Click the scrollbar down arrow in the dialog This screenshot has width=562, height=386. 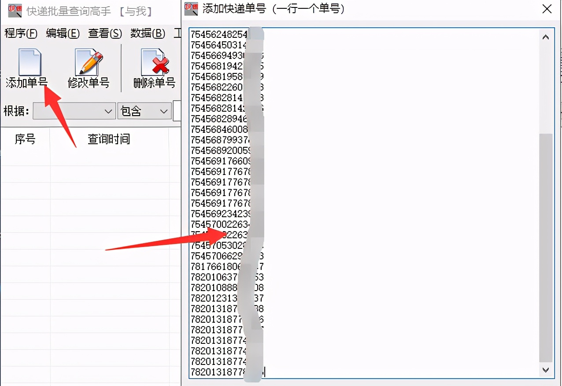[x=545, y=370]
